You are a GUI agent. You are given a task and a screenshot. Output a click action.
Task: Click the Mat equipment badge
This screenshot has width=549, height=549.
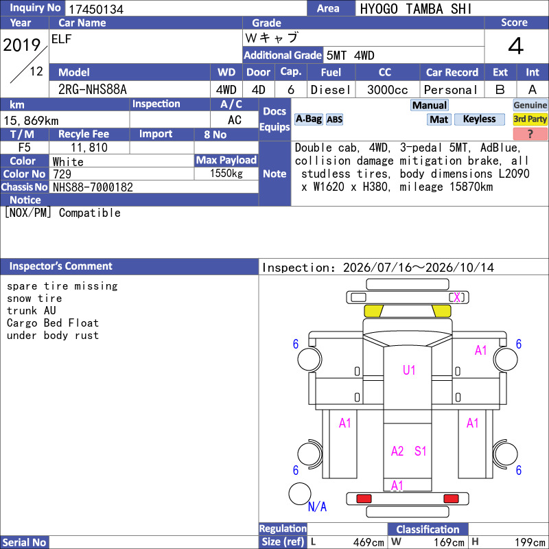(x=439, y=119)
